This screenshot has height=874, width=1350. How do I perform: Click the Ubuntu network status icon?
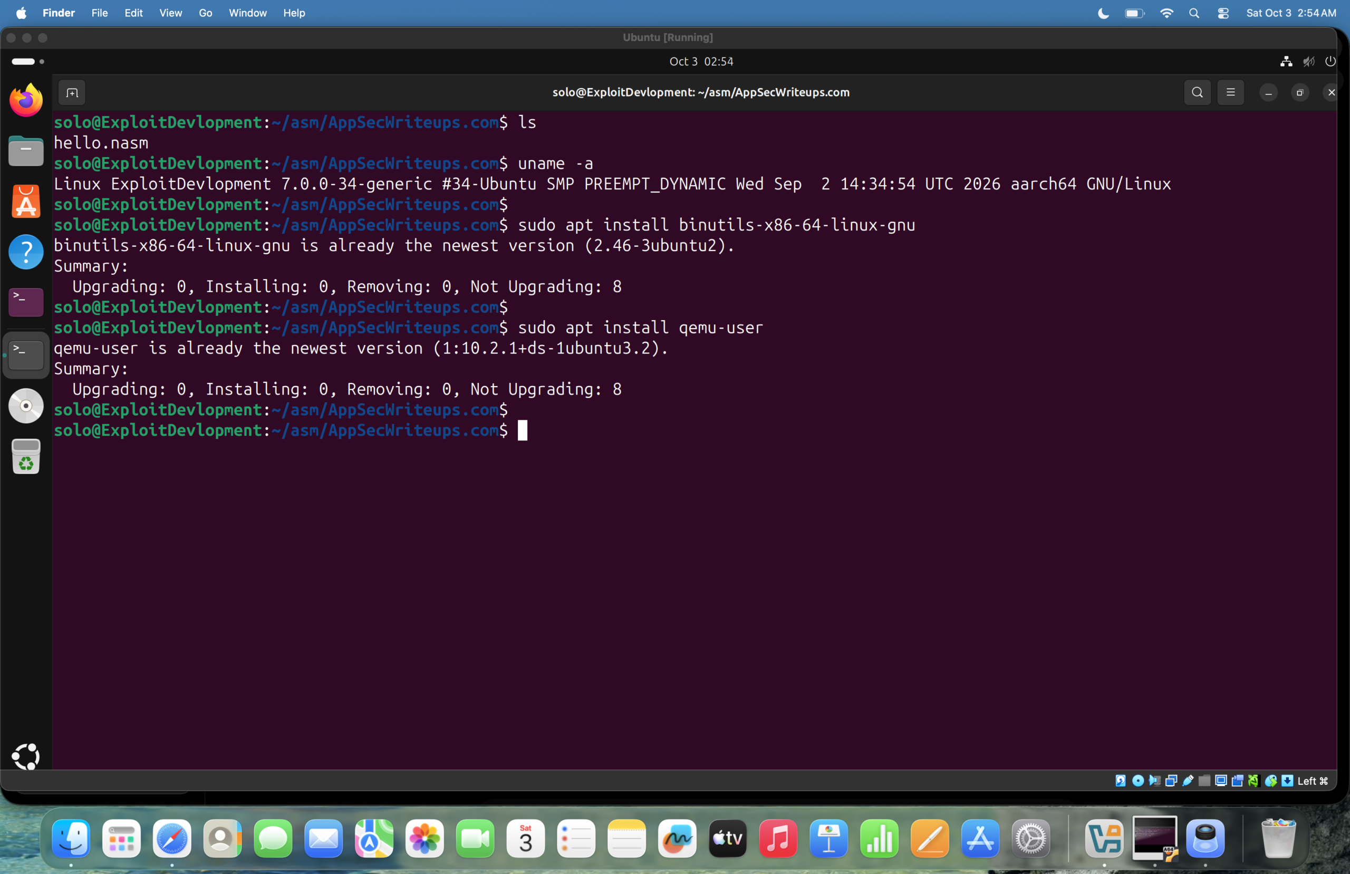pos(1286,61)
